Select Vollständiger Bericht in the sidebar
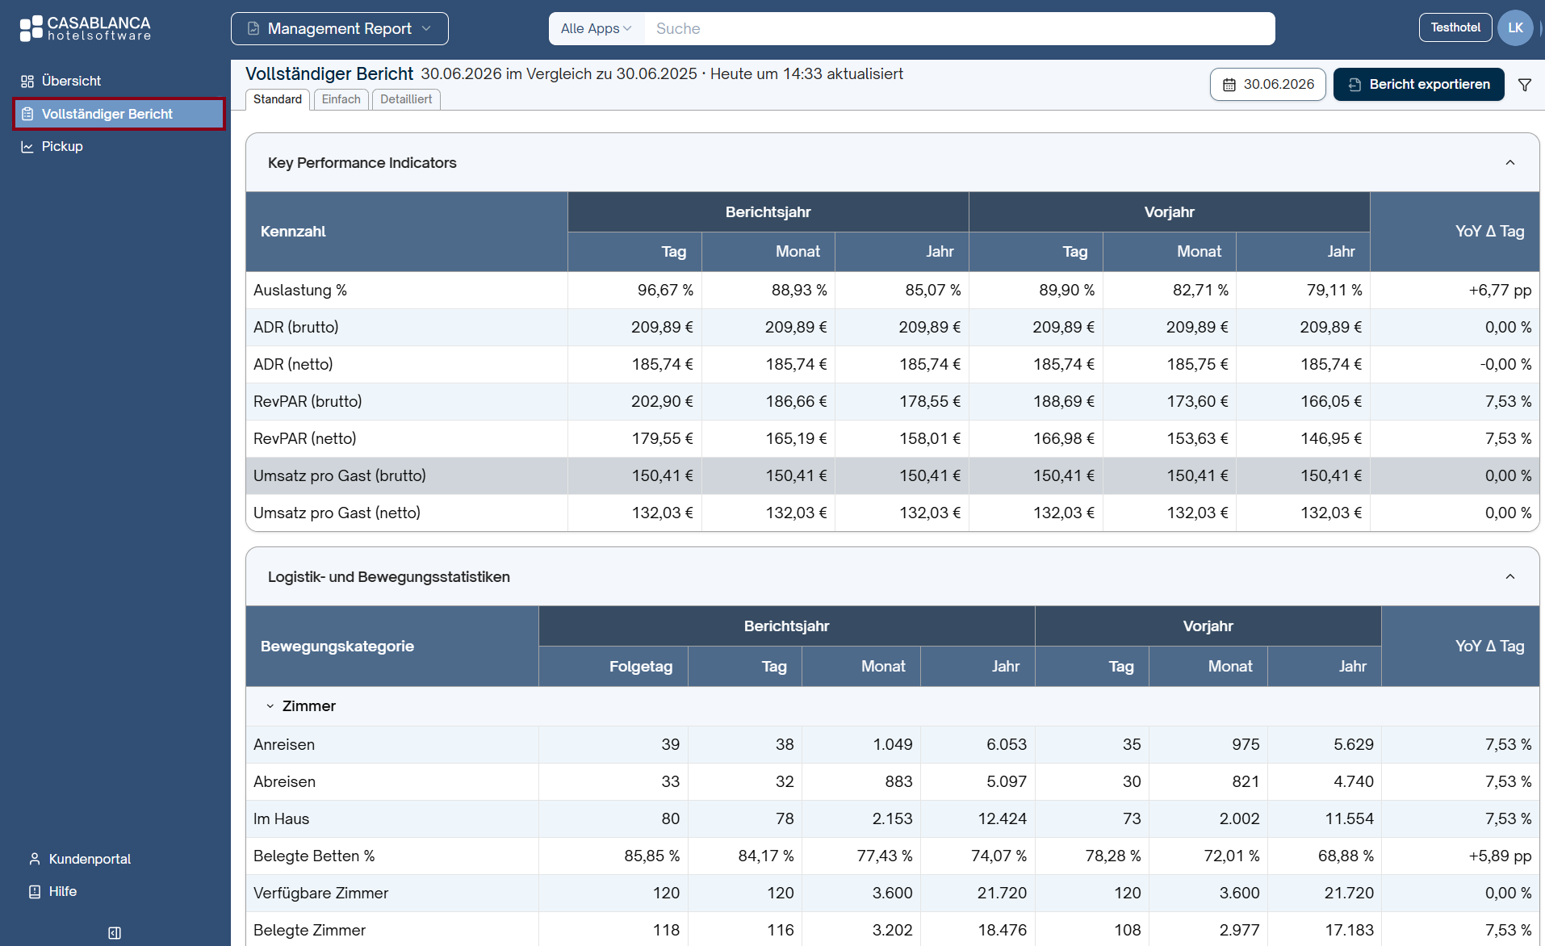 [119, 114]
